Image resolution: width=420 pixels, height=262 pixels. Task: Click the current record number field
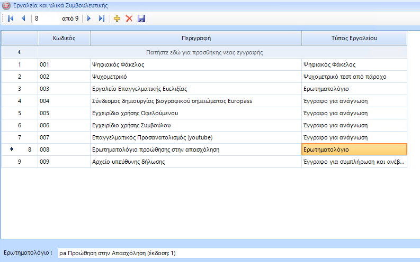(x=46, y=18)
